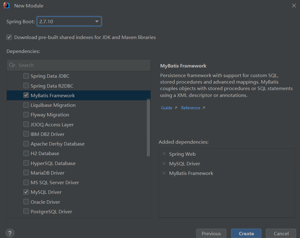Click the Cancel button

point(281,233)
